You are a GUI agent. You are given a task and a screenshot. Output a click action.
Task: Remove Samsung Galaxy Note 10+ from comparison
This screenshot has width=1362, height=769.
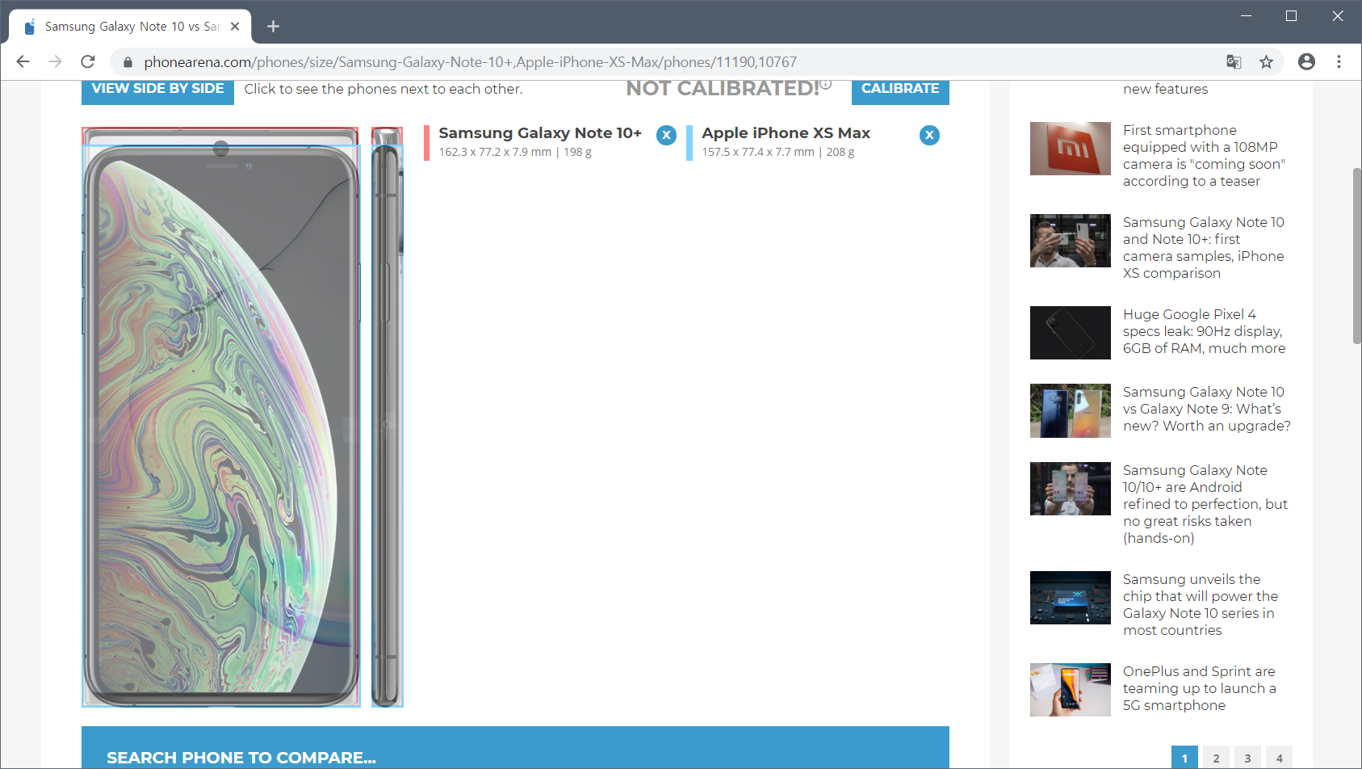(x=666, y=135)
